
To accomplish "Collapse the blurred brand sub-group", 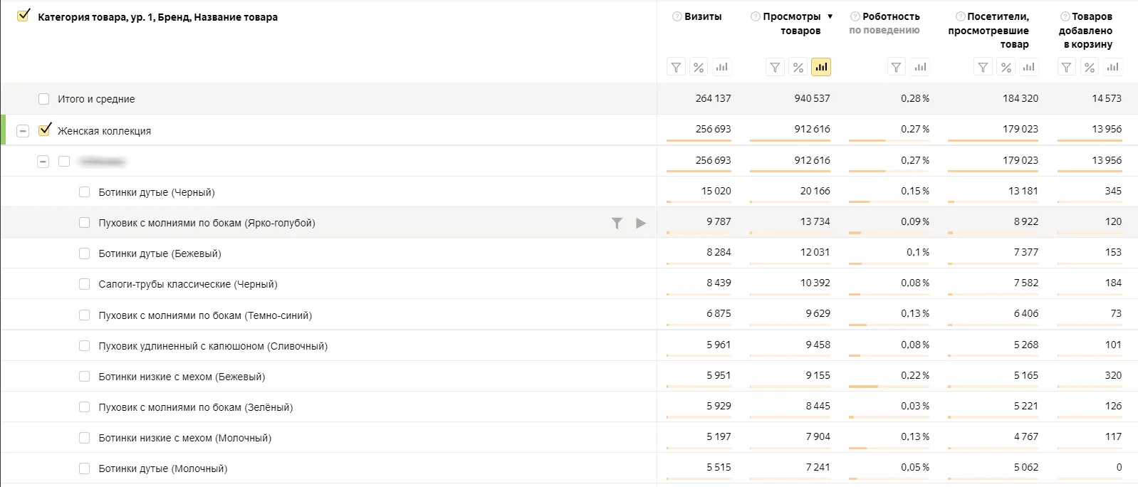I will [x=43, y=162].
